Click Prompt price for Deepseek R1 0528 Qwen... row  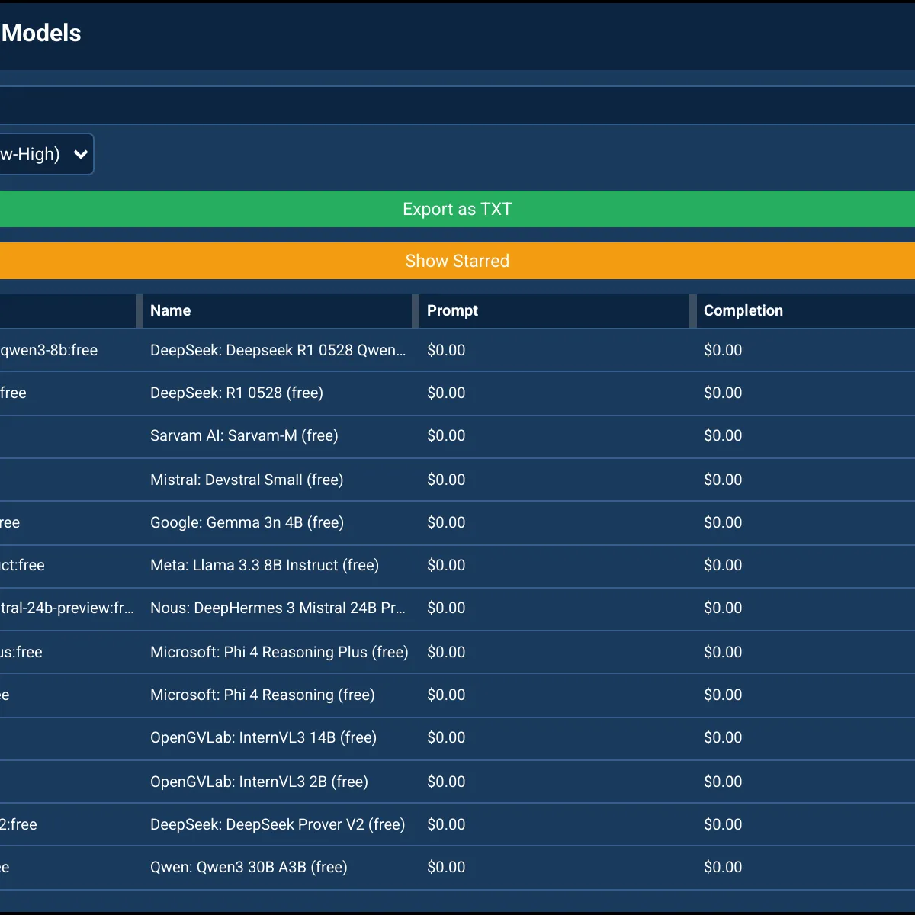click(446, 350)
